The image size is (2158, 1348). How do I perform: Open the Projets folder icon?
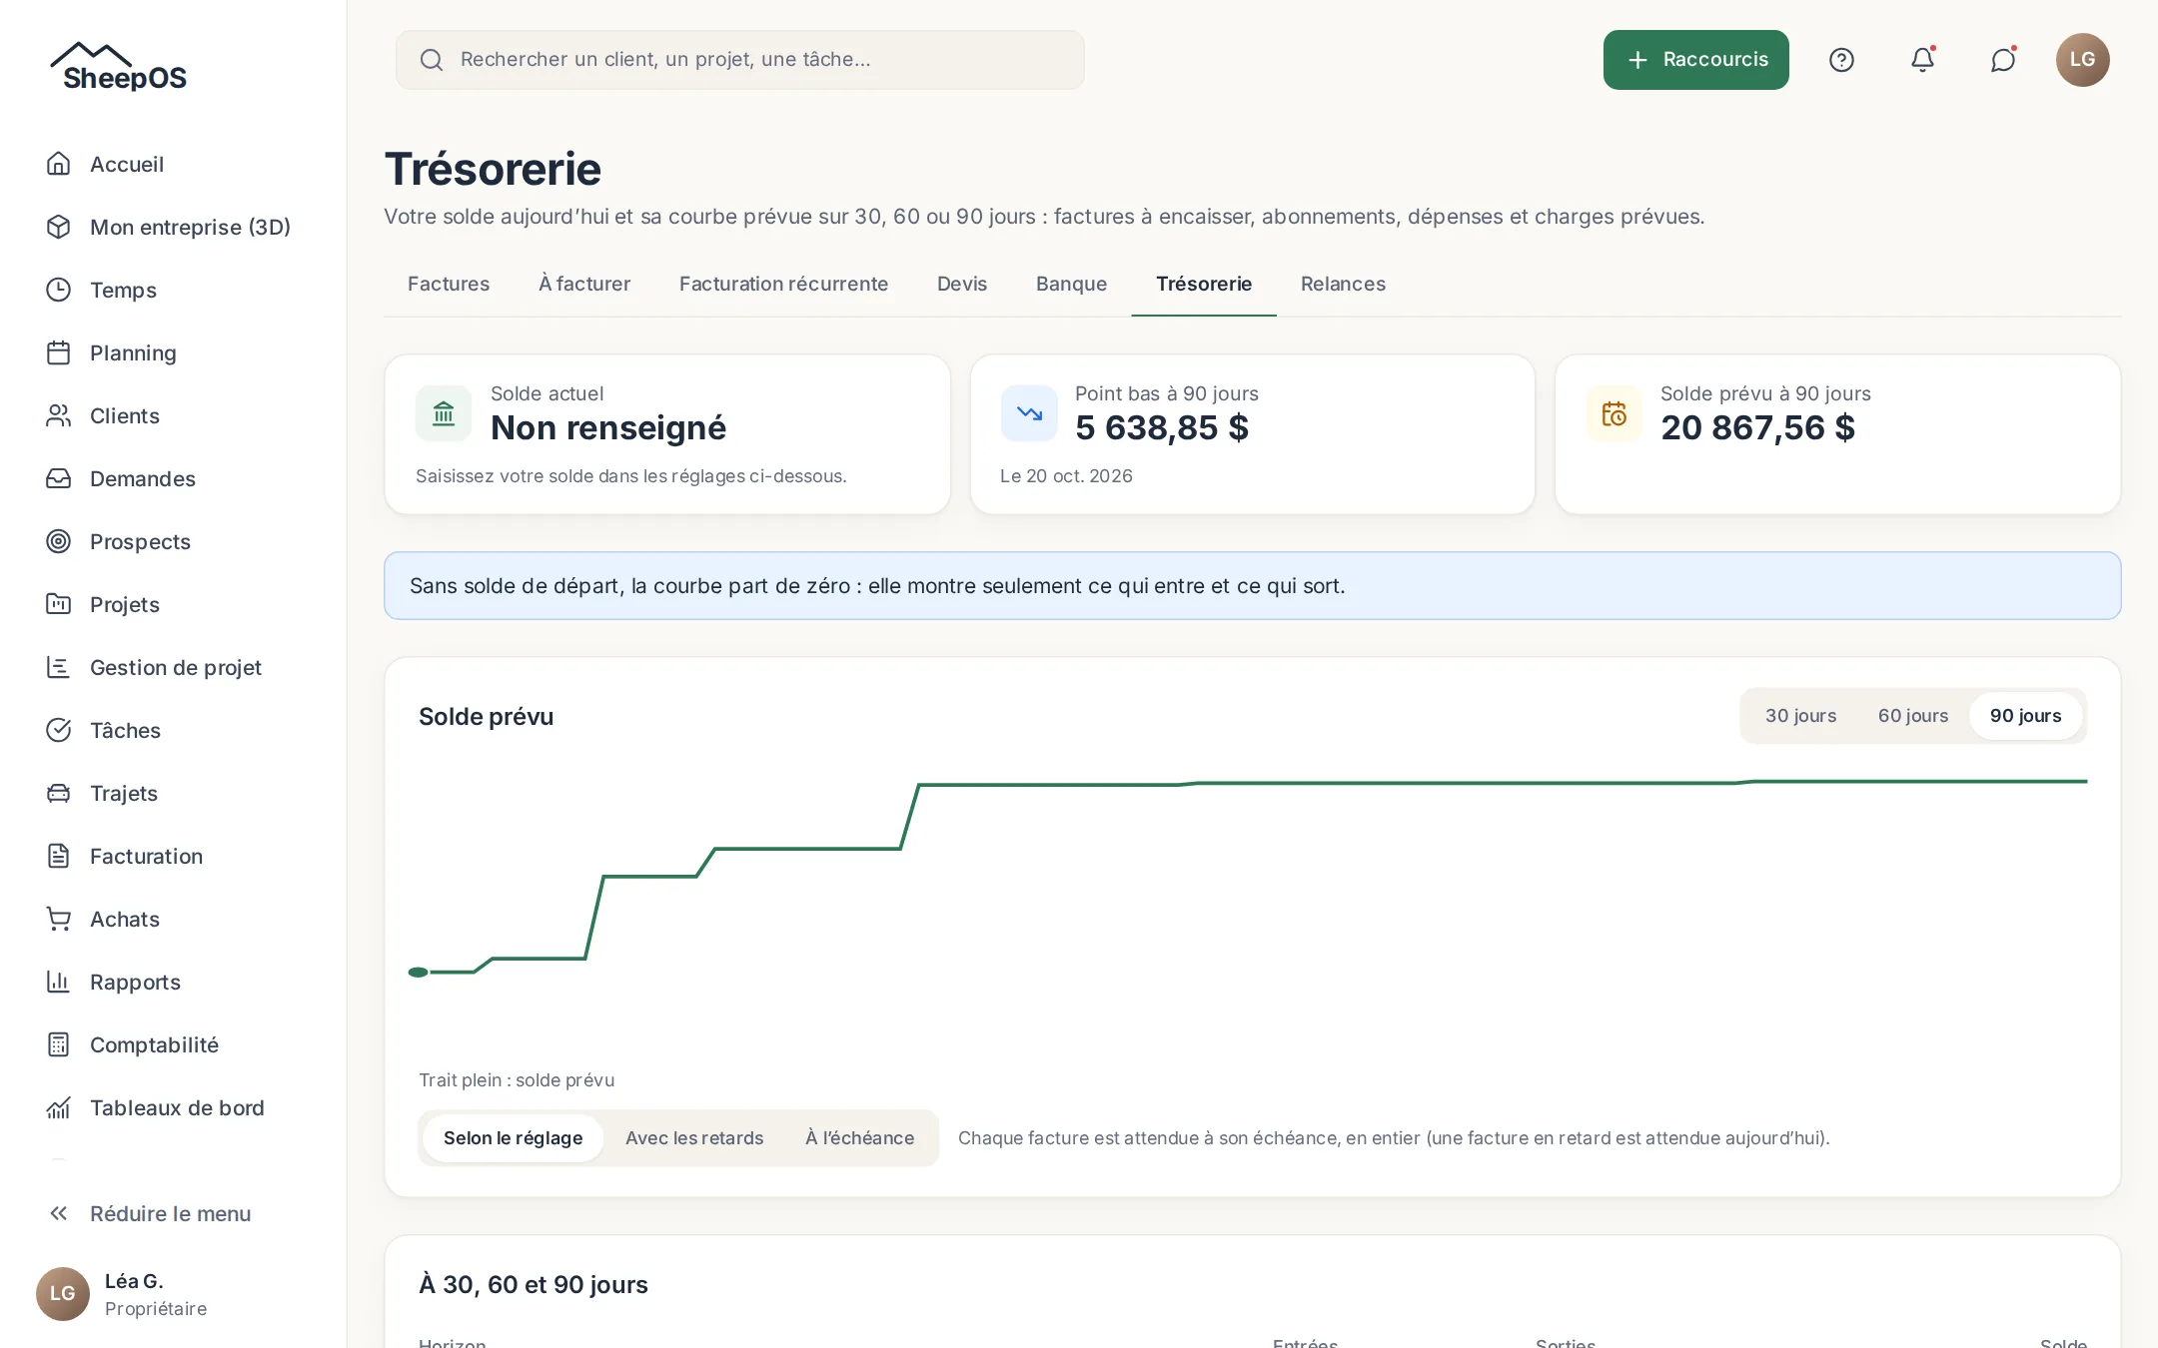pyautogui.click(x=59, y=604)
